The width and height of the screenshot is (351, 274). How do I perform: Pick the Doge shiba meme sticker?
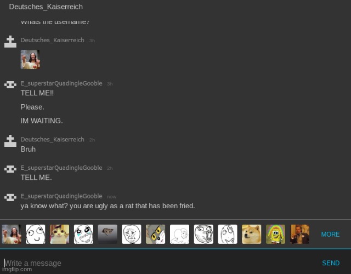252,234
